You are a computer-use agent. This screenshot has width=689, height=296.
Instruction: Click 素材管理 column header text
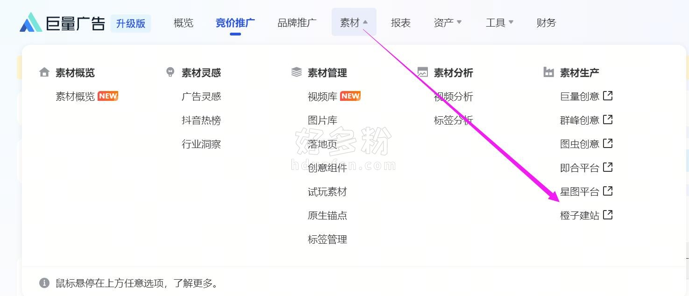click(327, 73)
